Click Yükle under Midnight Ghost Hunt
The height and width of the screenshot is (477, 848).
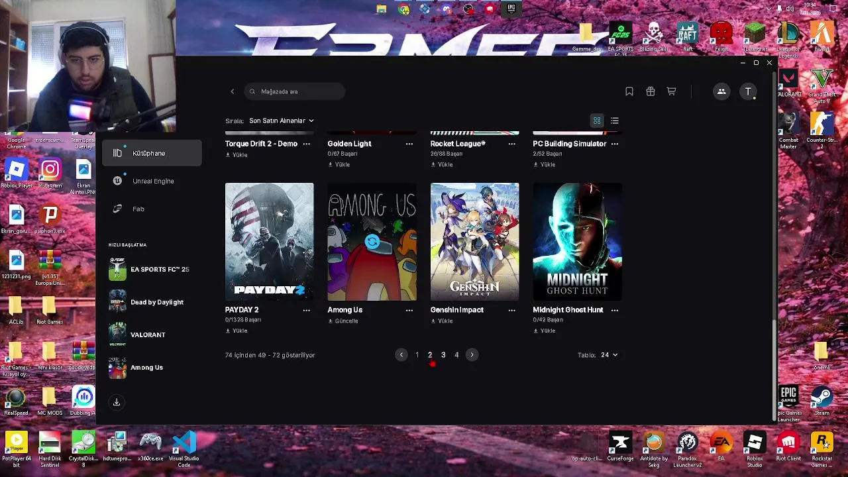[545, 331]
